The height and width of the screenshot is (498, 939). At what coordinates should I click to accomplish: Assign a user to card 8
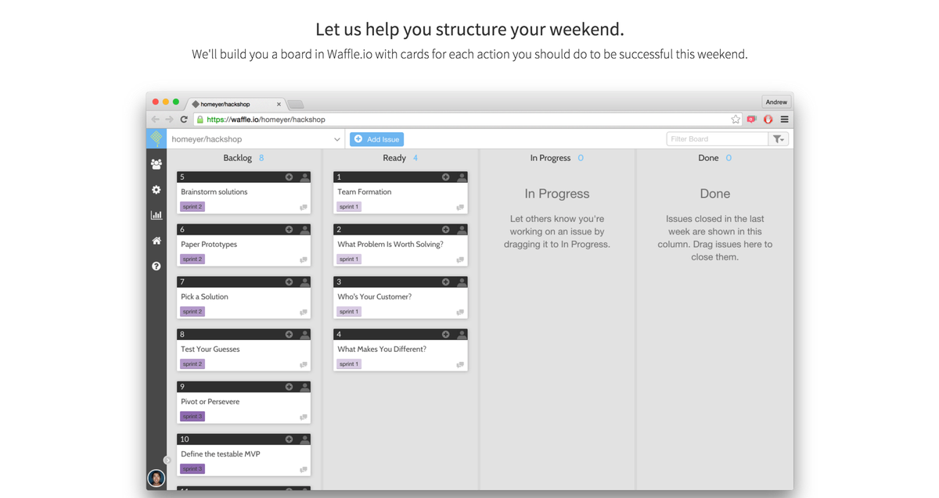(x=304, y=335)
